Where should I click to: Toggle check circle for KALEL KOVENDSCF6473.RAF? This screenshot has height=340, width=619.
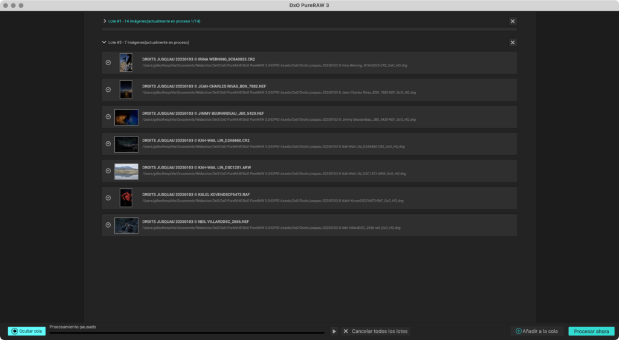coord(108,198)
